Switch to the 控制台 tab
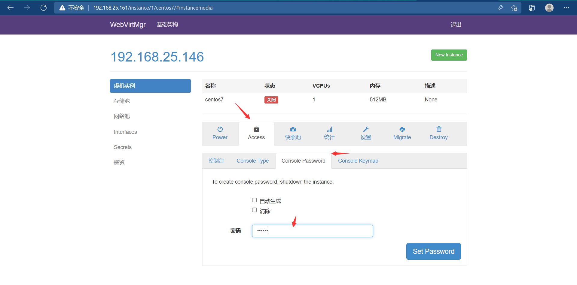This screenshot has width=577, height=285. (x=216, y=161)
